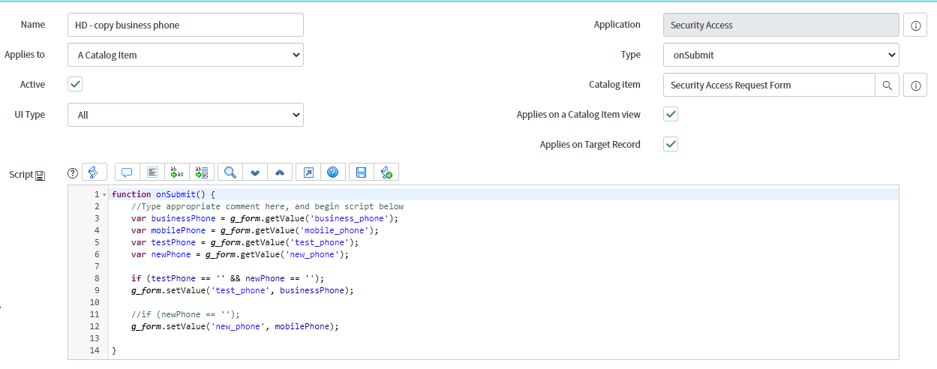Toggle Applies on a Catalog Item view checkbox
937x369 pixels.
[x=671, y=114]
